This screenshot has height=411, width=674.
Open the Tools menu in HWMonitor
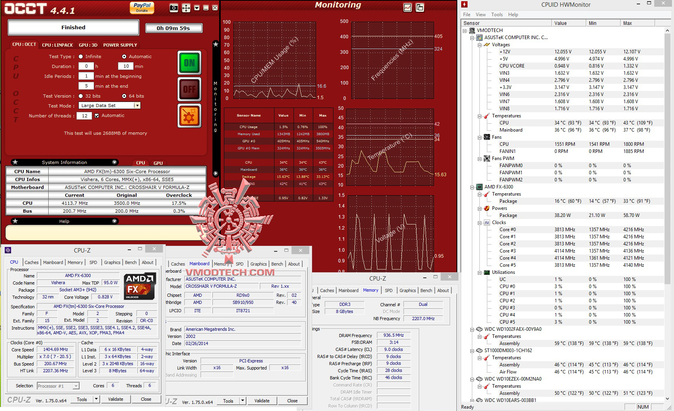coord(497,15)
